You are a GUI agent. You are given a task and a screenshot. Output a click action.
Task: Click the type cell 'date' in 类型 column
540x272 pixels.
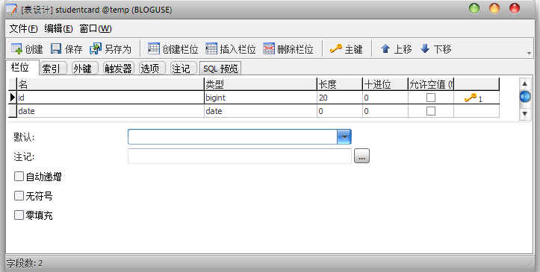(261, 111)
